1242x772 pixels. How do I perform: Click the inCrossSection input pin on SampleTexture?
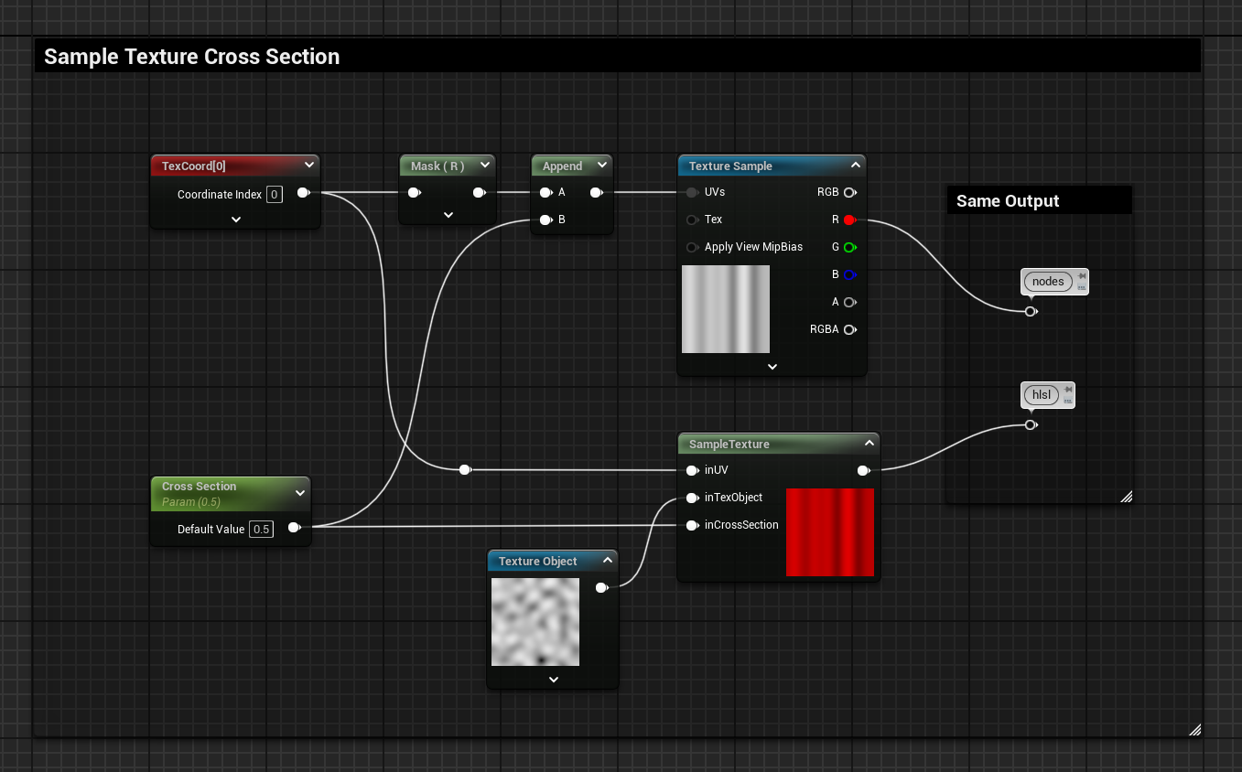pos(693,525)
